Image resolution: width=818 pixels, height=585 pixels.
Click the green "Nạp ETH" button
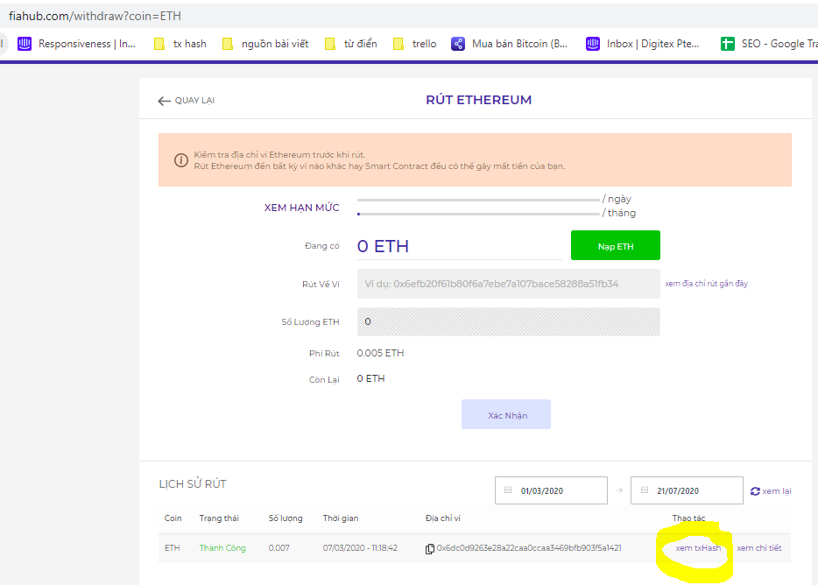coord(615,245)
